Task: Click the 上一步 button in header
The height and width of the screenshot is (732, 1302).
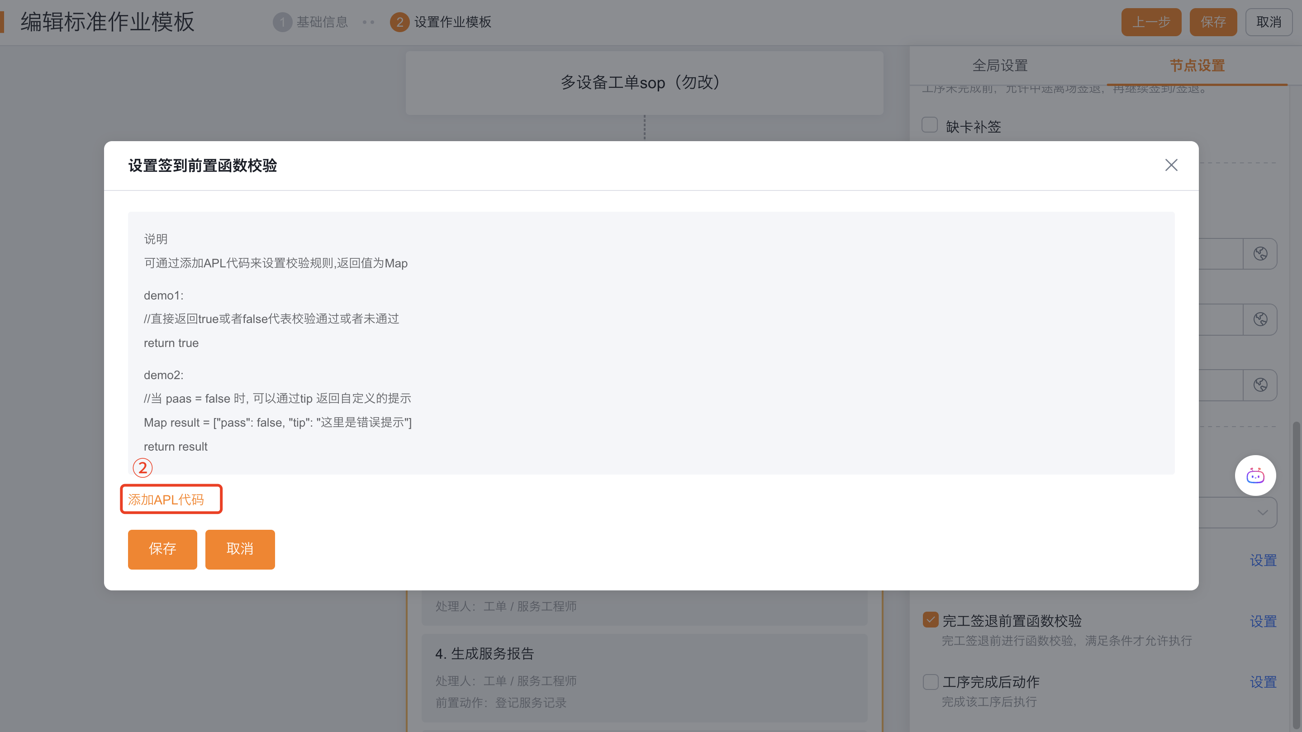Action: point(1151,22)
